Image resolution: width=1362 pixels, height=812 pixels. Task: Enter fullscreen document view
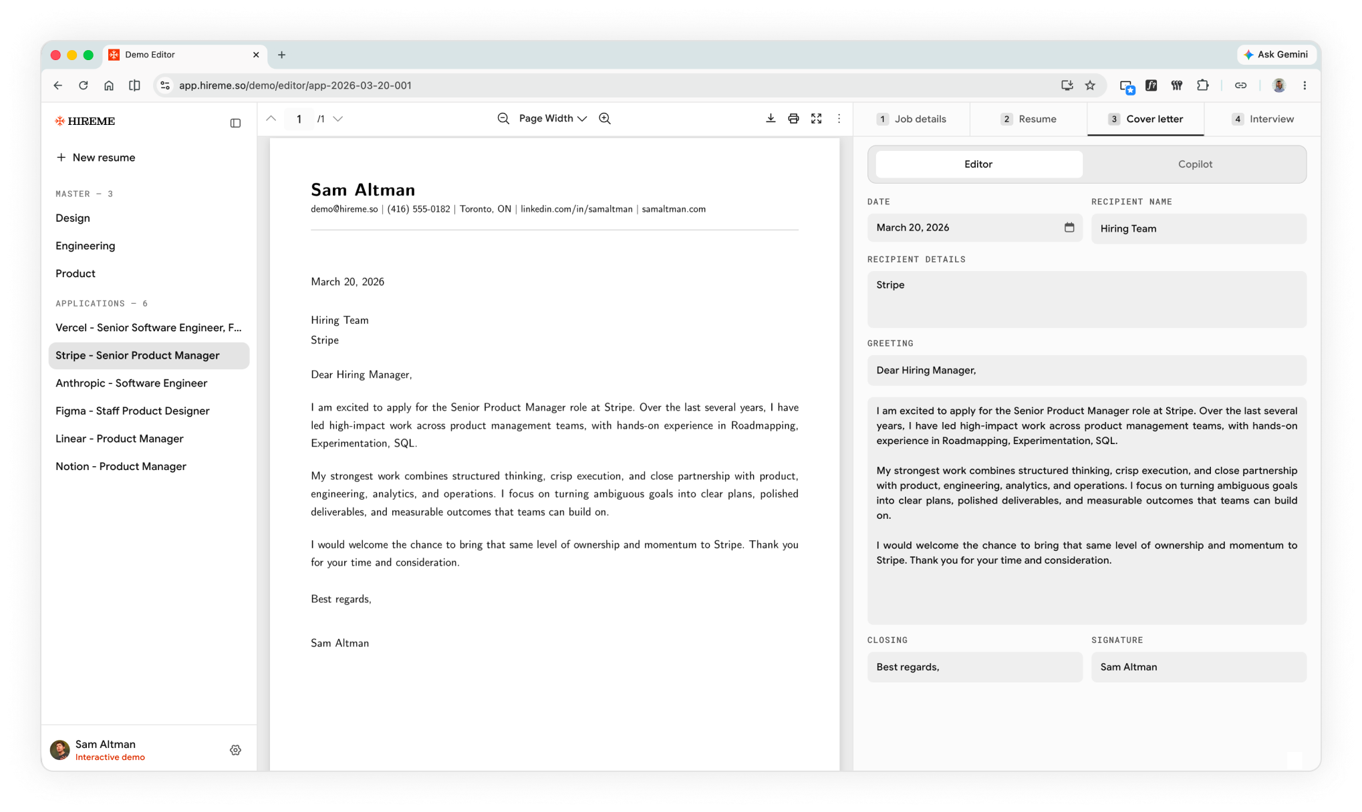click(816, 118)
